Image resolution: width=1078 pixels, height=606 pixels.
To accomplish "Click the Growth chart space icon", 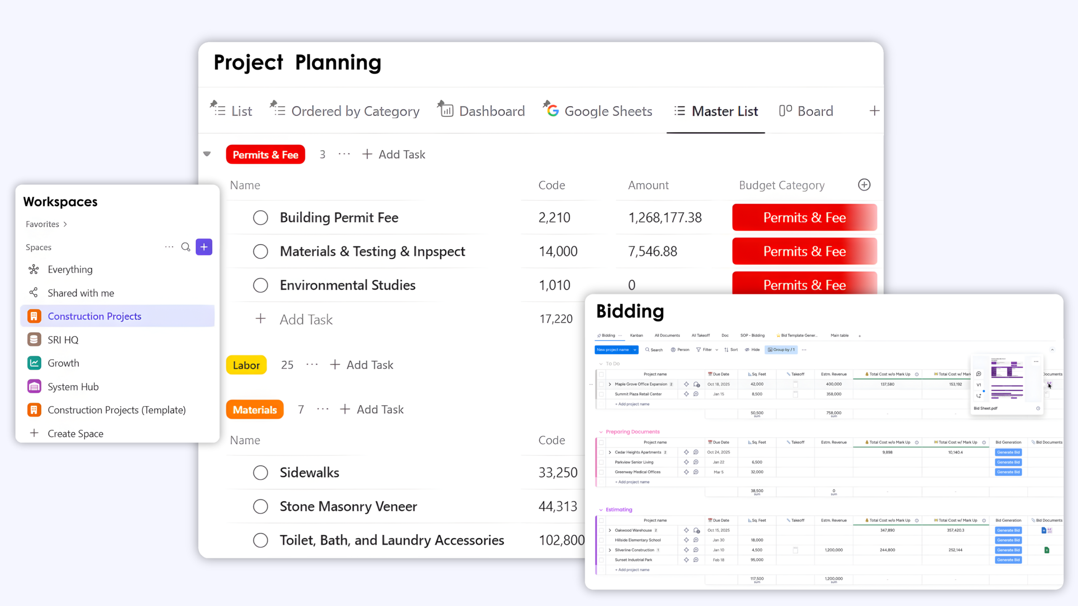I will [x=34, y=363].
